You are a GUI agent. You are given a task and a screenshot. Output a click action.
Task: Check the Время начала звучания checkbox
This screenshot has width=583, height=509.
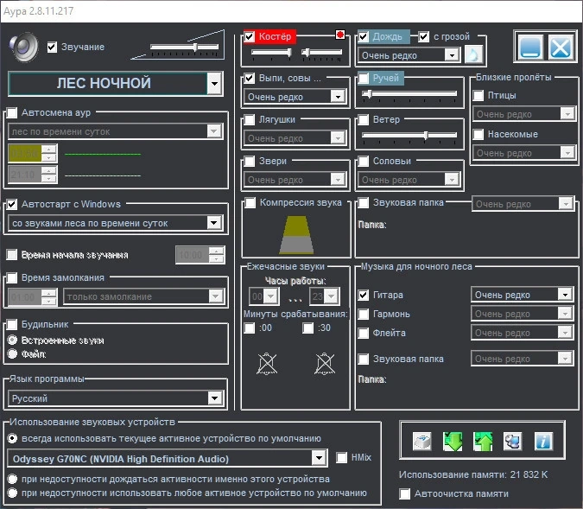coord(12,255)
